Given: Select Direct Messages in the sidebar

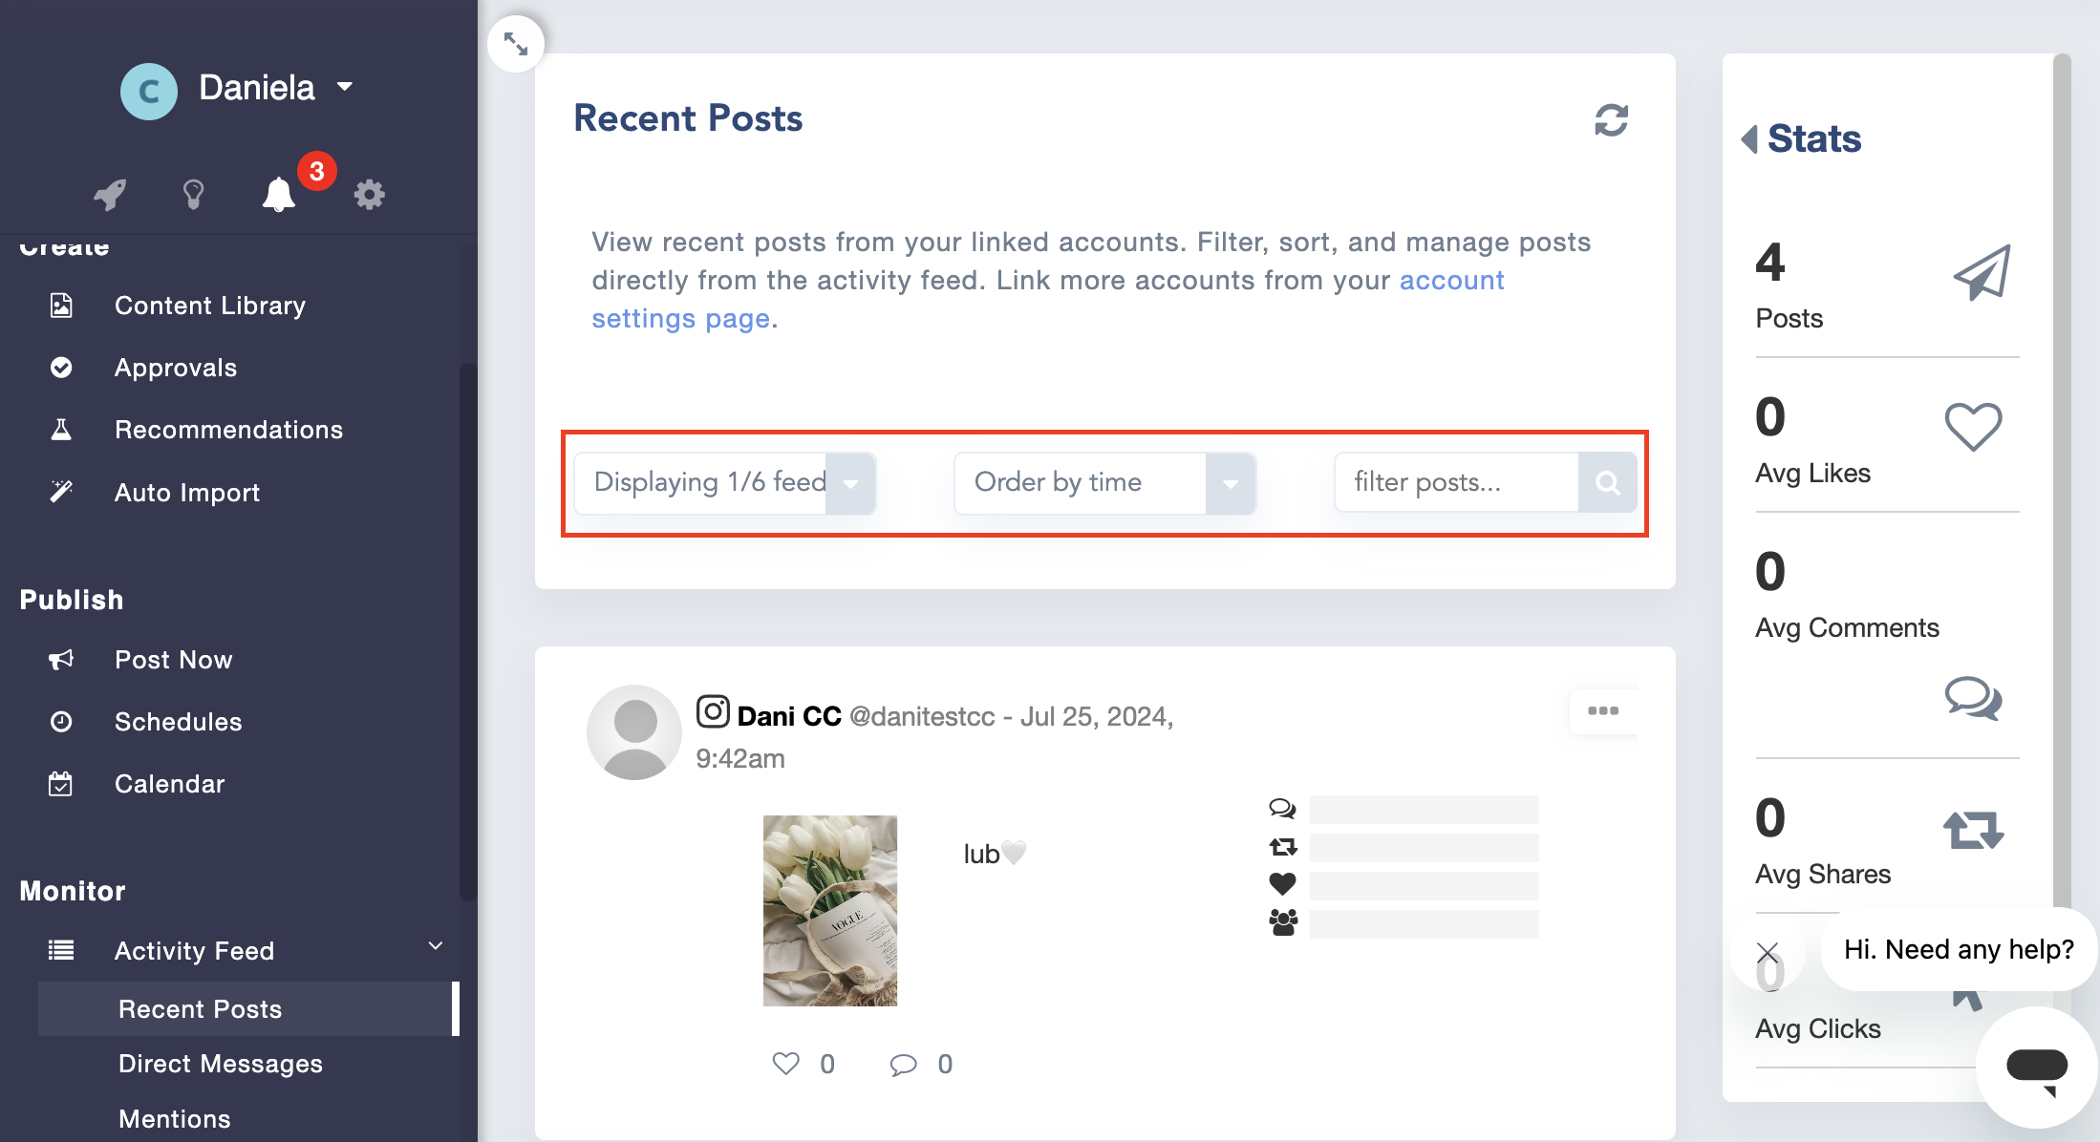Looking at the screenshot, I should (220, 1064).
